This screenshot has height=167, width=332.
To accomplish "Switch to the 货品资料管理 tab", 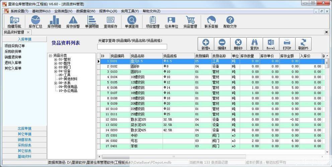I will tap(14, 32).
